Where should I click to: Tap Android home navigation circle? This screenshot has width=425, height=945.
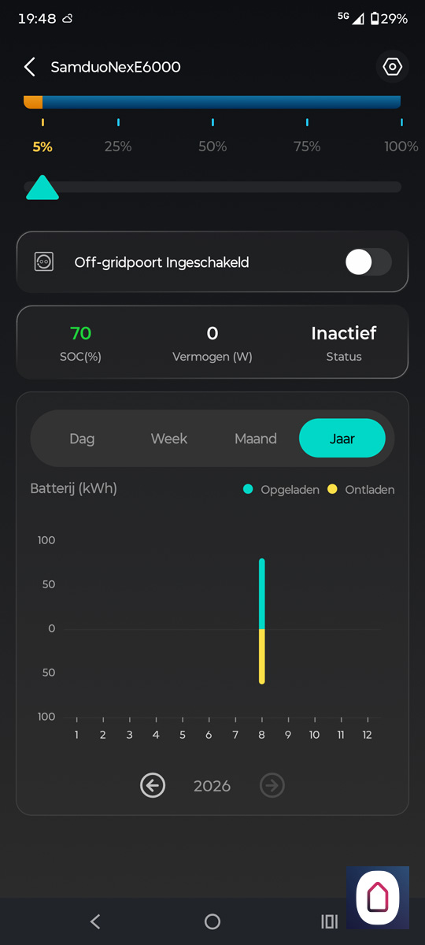213,921
